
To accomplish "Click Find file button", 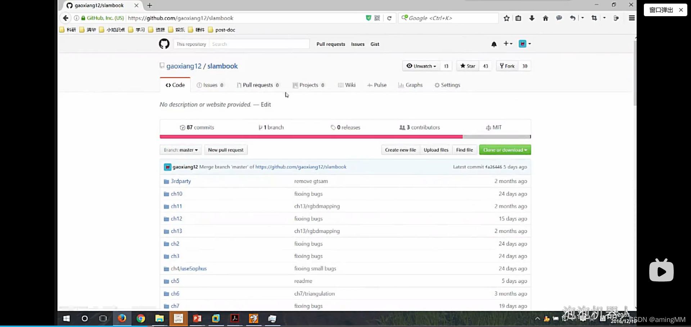I will 464,150.
